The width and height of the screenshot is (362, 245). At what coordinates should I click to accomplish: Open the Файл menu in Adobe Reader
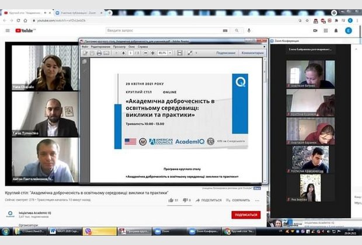tap(85, 47)
